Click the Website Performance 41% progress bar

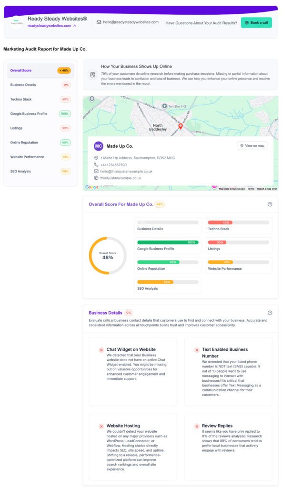tap(239, 263)
